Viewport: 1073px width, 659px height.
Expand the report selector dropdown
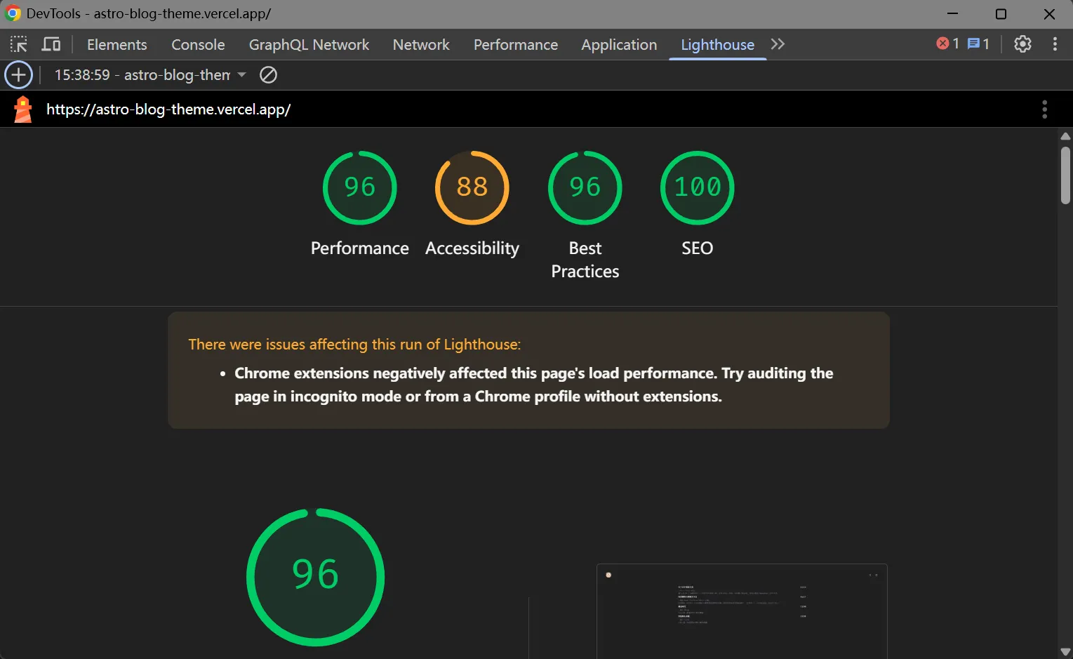click(241, 75)
